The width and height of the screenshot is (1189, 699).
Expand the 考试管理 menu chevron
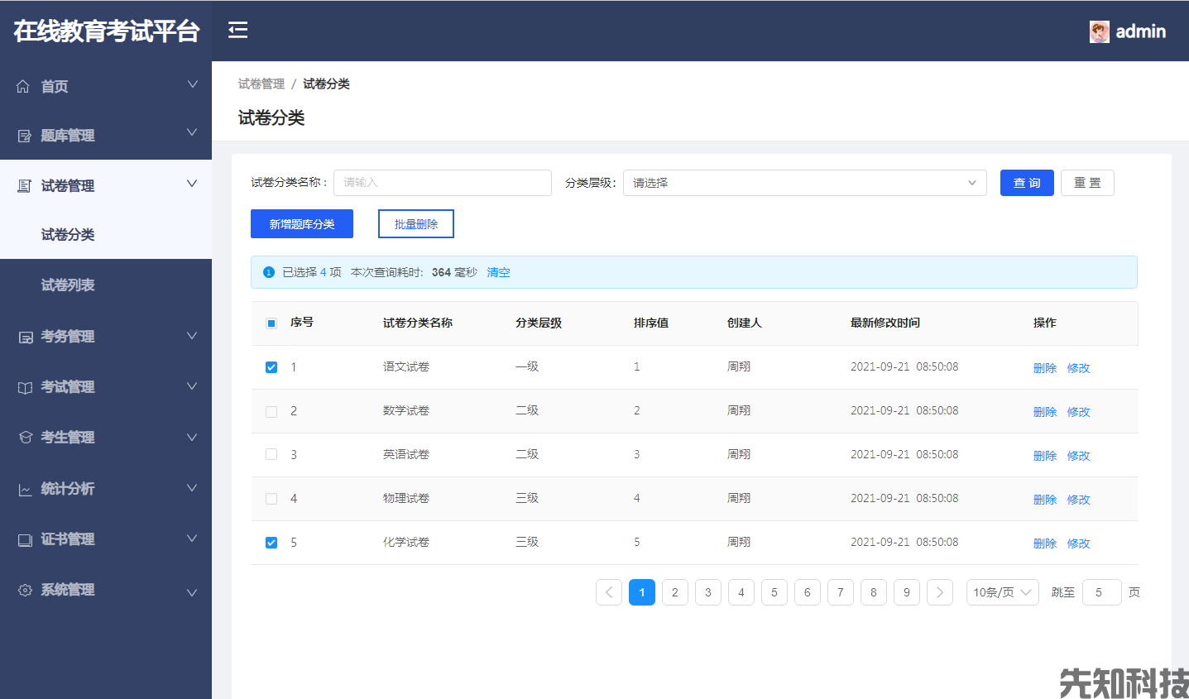[192, 386]
